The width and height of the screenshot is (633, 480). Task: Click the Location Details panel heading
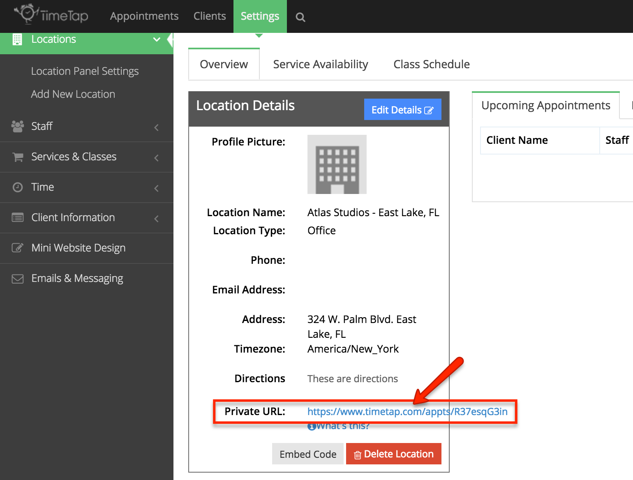pyautogui.click(x=245, y=106)
